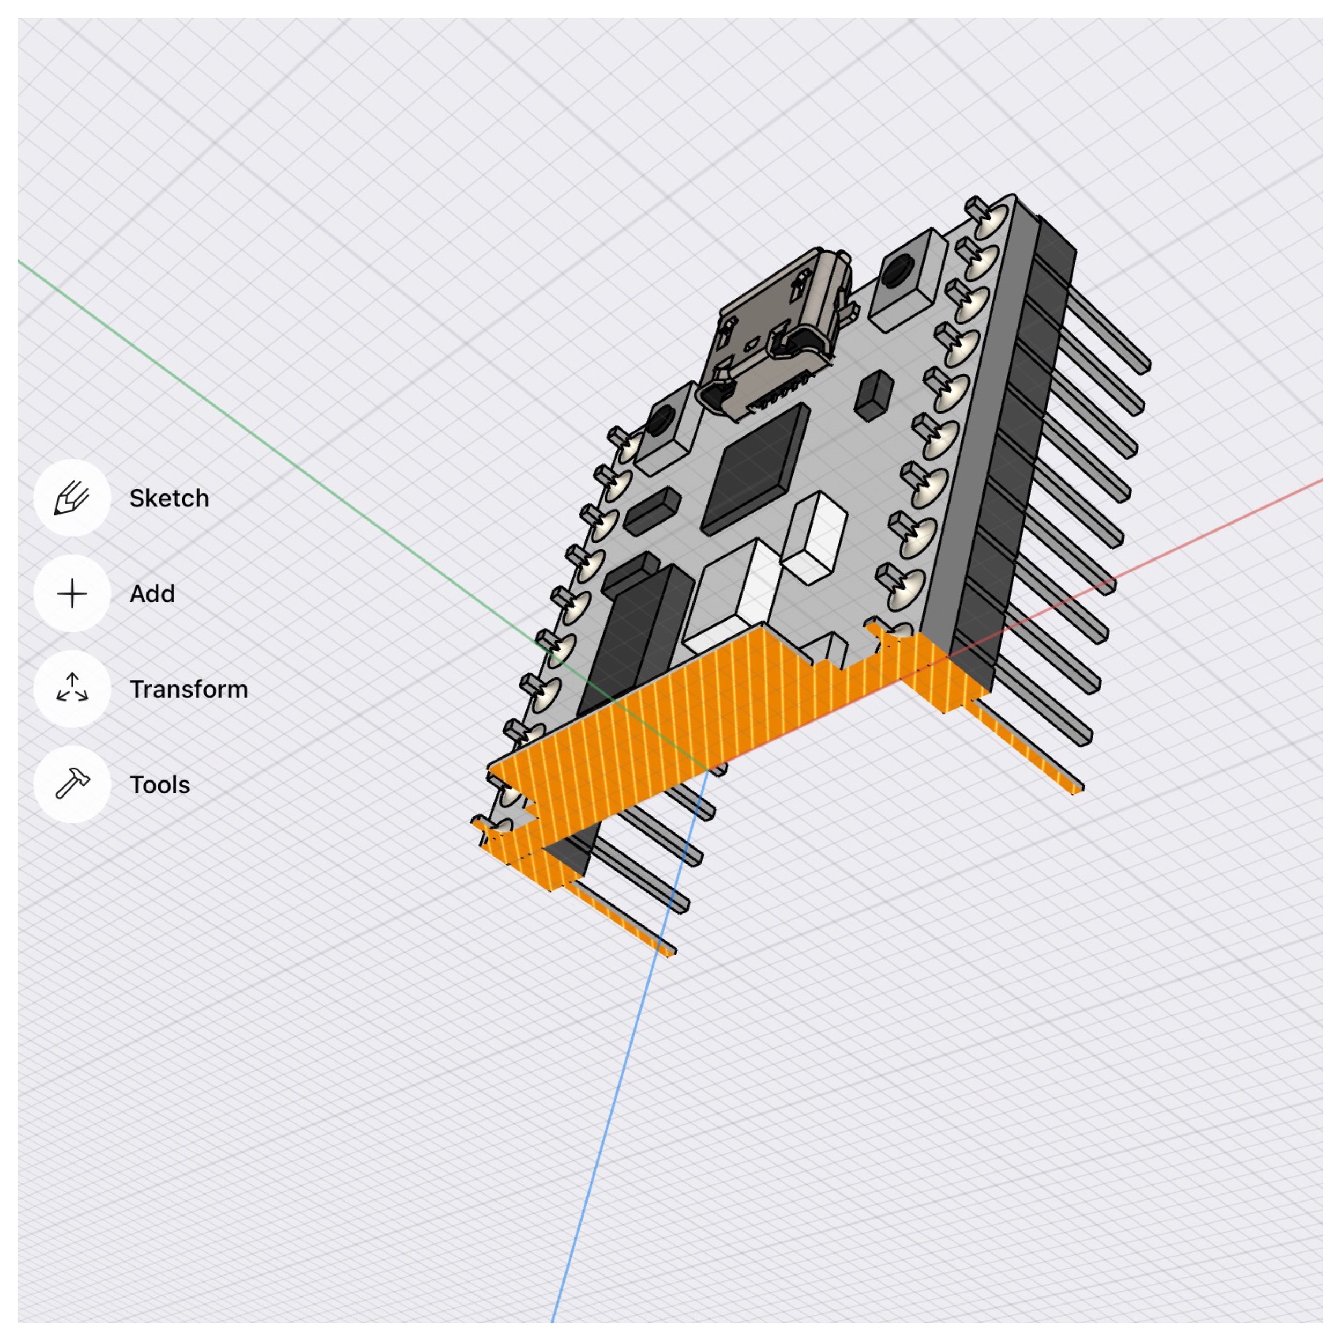Screen dimensions: 1341x1341
Task: Open the Sketch pencil tool icon
Action: [x=72, y=498]
